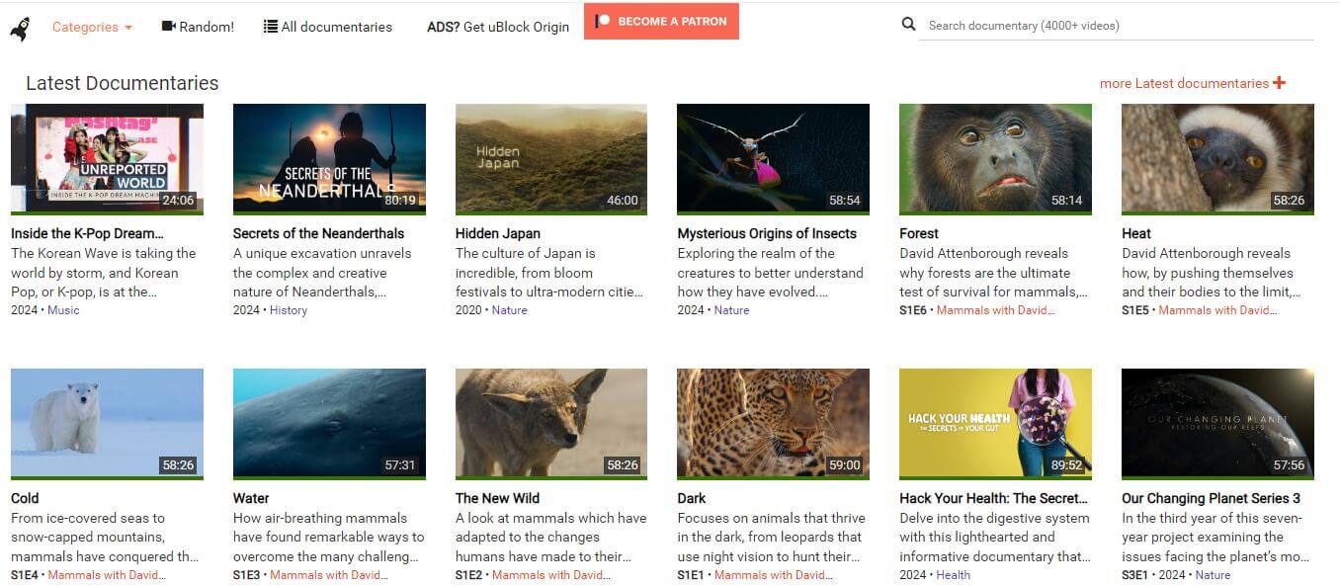Image resolution: width=1340 pixels, height=586 pixels.
Task: Click the rocket logo icon
Action: pos(20,29)
